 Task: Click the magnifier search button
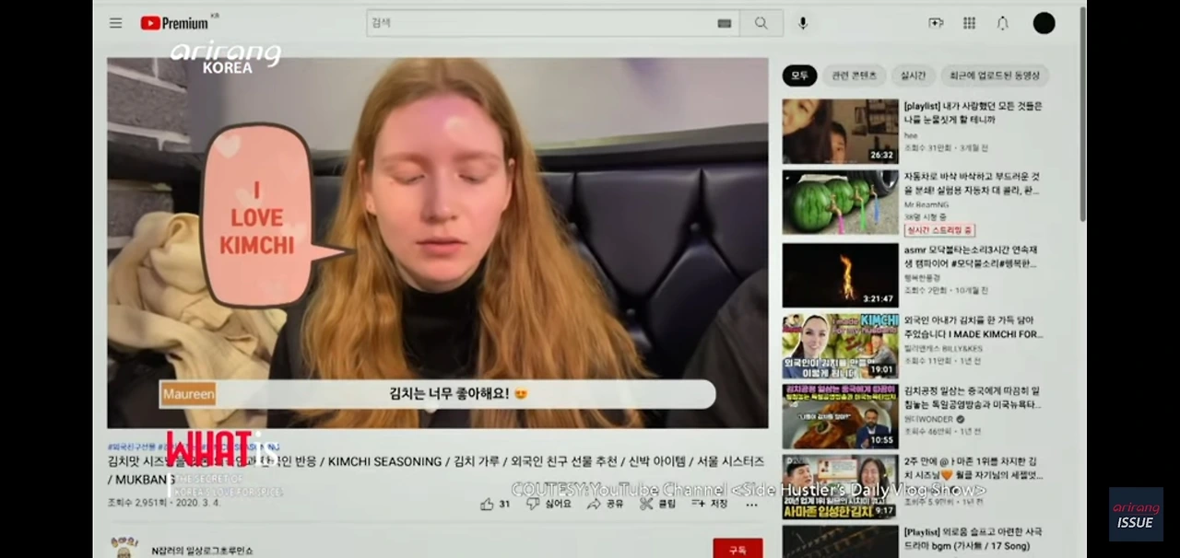pyautogui.click(x=761, y=23)
